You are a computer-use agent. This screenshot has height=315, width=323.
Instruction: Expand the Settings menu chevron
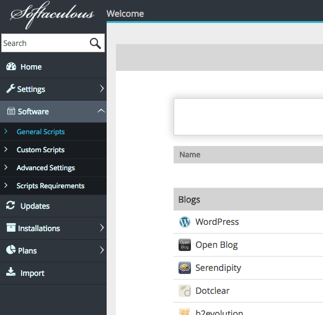pyautogui.click(x=102, y=89)
